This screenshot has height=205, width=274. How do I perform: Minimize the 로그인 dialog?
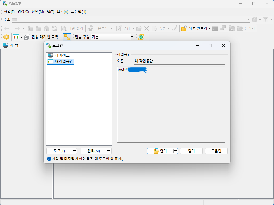click(197, 45)
